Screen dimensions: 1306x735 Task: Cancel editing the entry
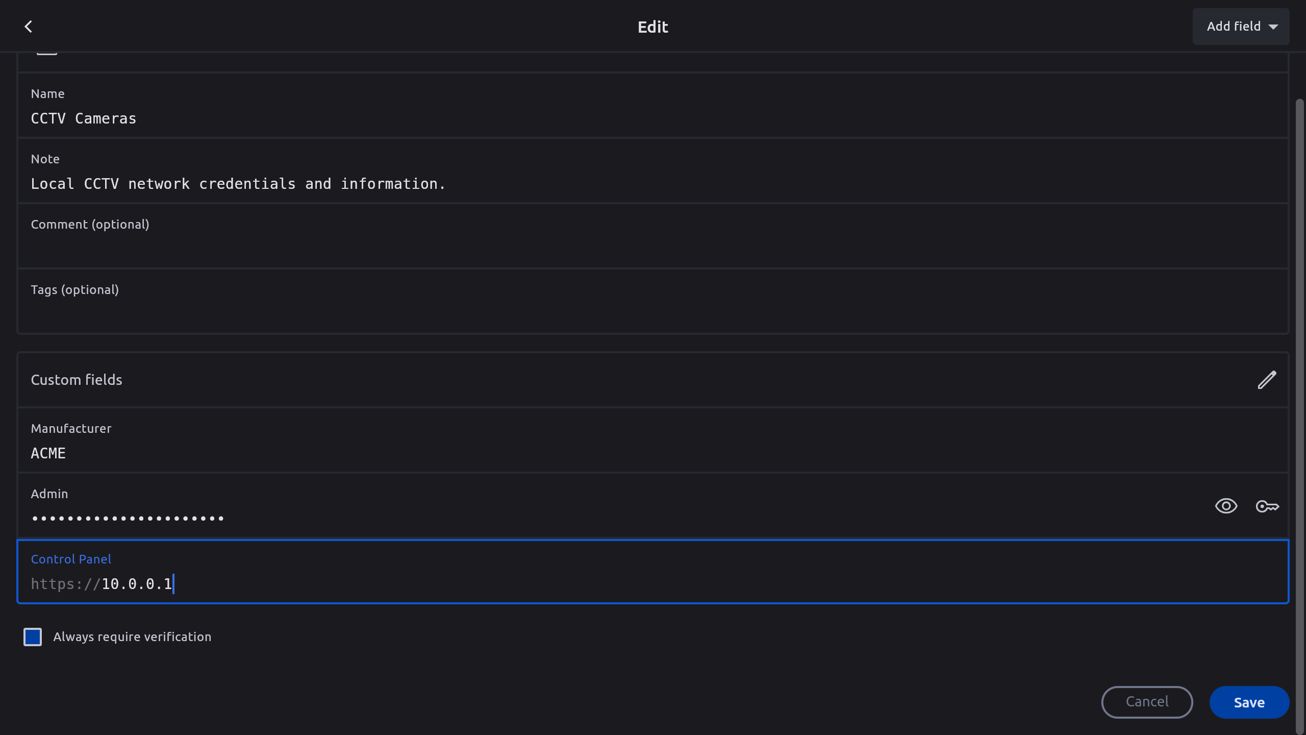coord(1147,702)
